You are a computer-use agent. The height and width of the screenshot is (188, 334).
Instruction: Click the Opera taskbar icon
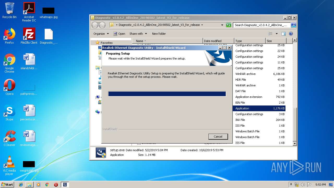tap(56, 185)
